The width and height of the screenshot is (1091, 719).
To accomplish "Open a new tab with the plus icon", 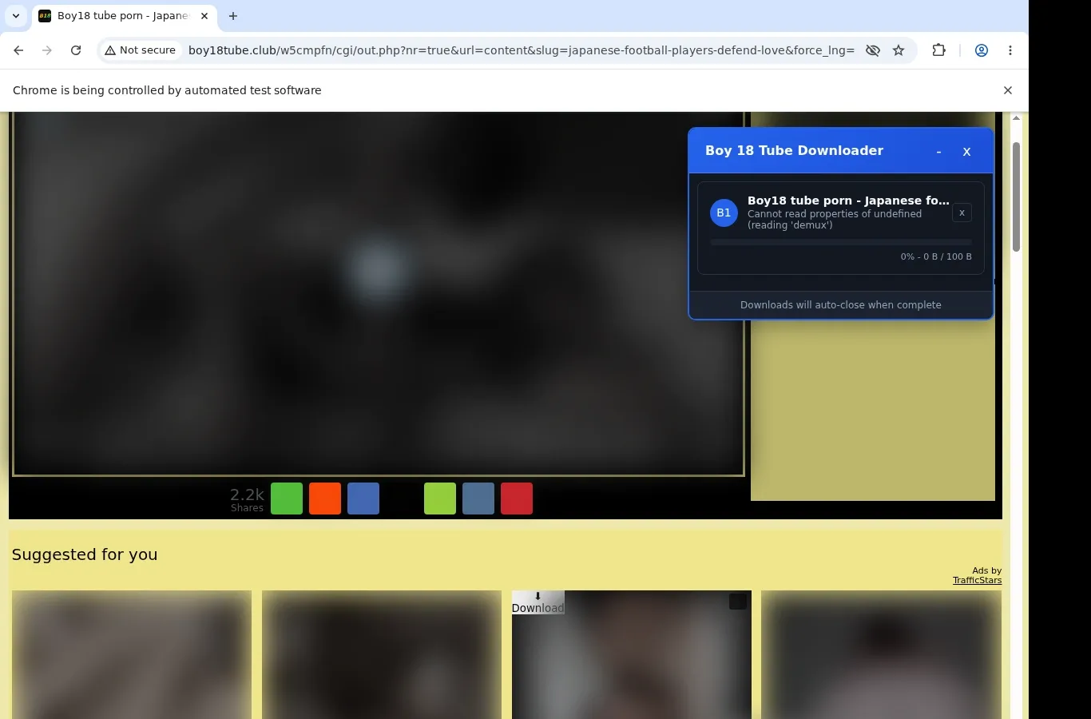I will 233,16.
